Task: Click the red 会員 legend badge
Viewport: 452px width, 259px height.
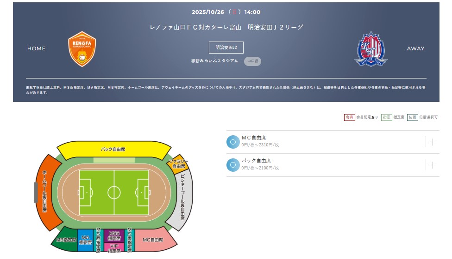Action: coord(349,117)
